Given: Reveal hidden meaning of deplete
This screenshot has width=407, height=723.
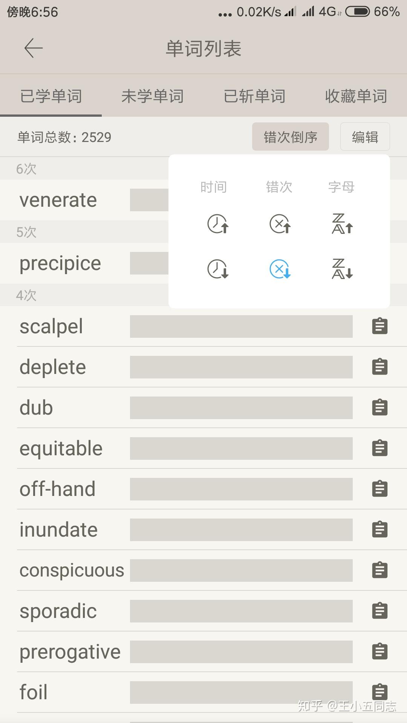Looking at the screenshot, I should (241, 367).
